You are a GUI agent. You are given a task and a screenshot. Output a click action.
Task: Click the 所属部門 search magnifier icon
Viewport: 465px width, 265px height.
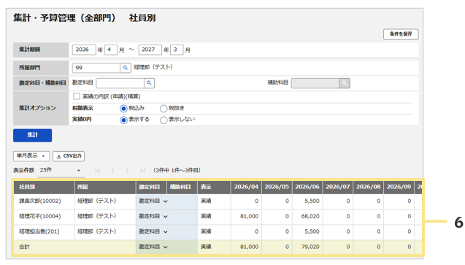[126, 68]
